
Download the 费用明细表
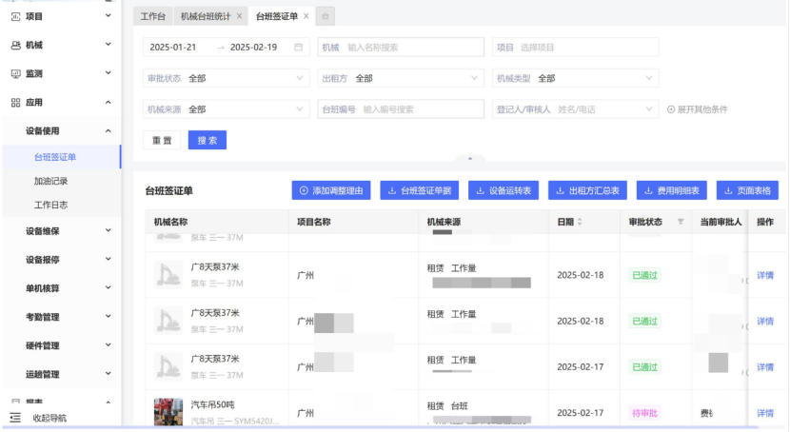672,191
